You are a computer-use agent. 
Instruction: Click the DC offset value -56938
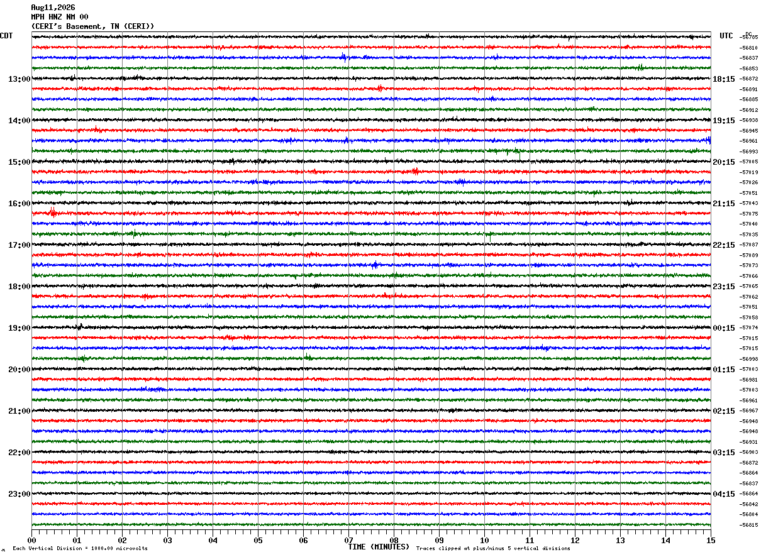[x=749, y=120]
